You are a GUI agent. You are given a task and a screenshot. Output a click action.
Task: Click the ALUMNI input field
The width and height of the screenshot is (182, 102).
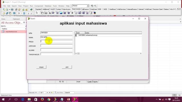pos(57,50)
